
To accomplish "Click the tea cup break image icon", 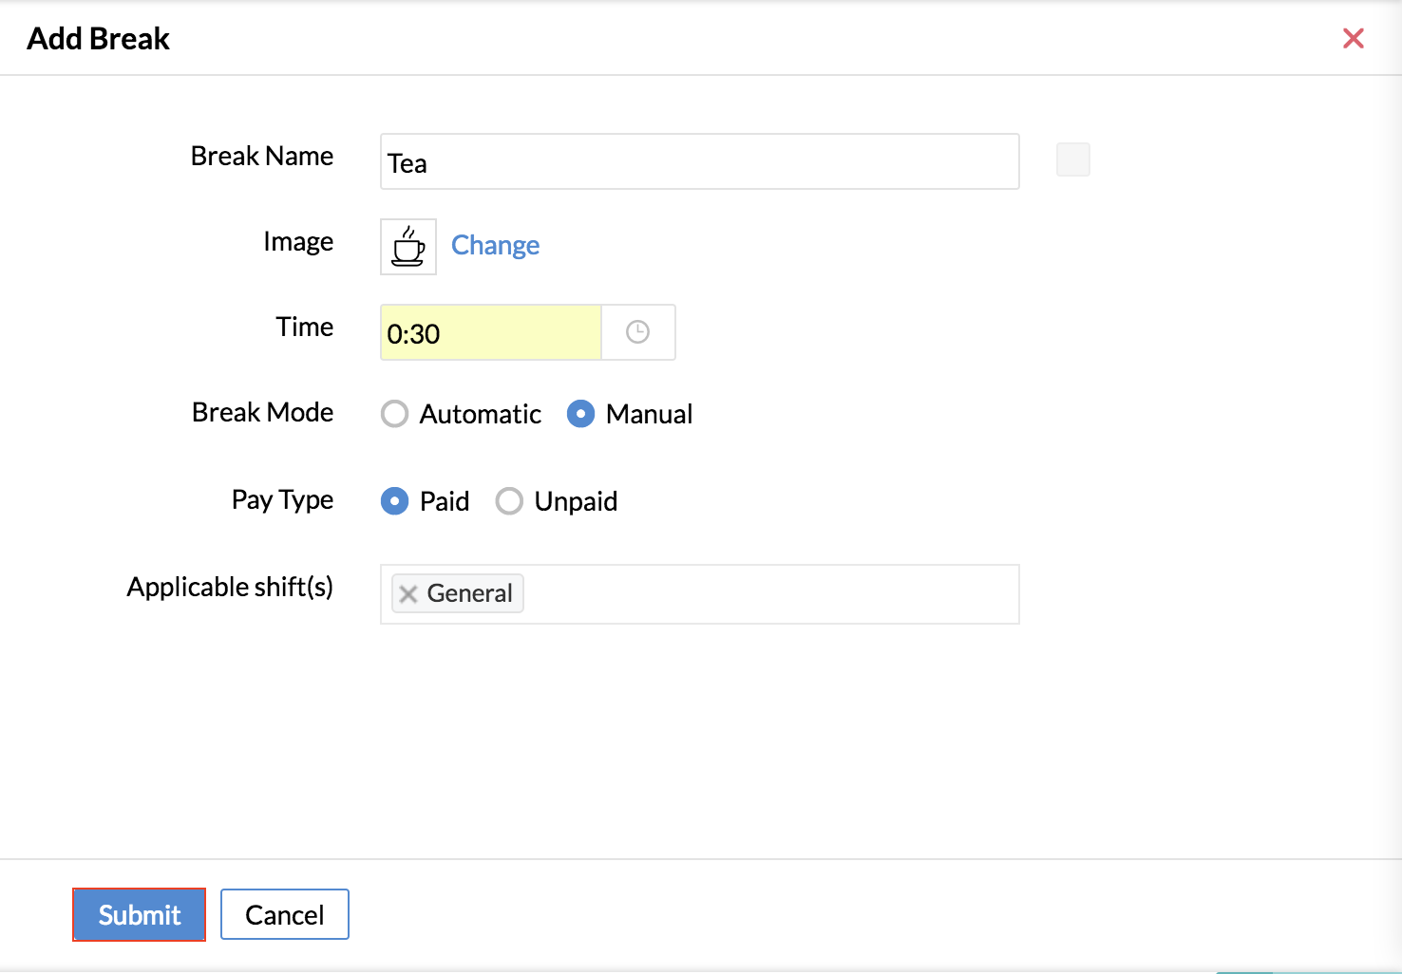I will pyautogui.click(x=407, y=247).
